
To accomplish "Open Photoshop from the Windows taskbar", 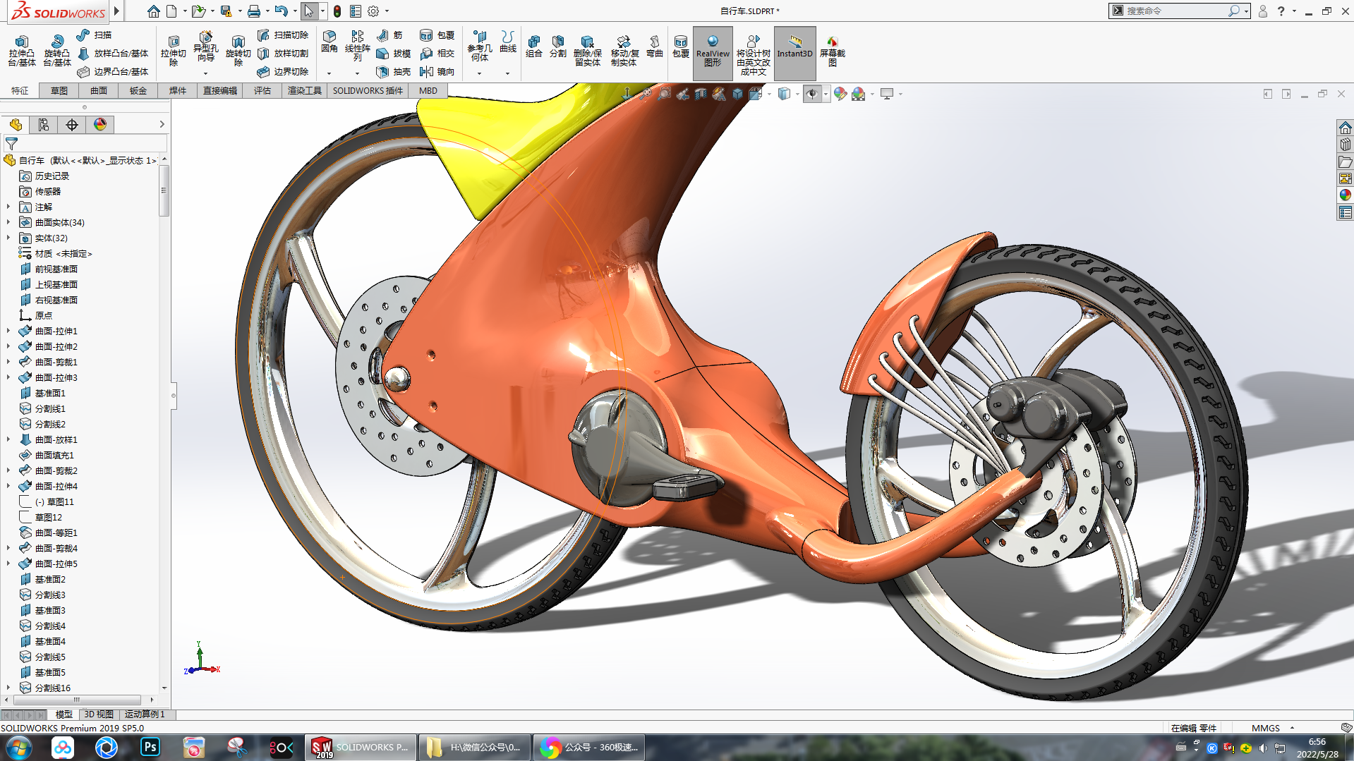I will coord(150,747).
